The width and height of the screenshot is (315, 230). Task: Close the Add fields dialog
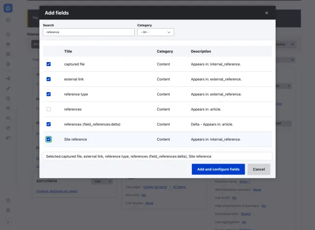tap(267, 13)
